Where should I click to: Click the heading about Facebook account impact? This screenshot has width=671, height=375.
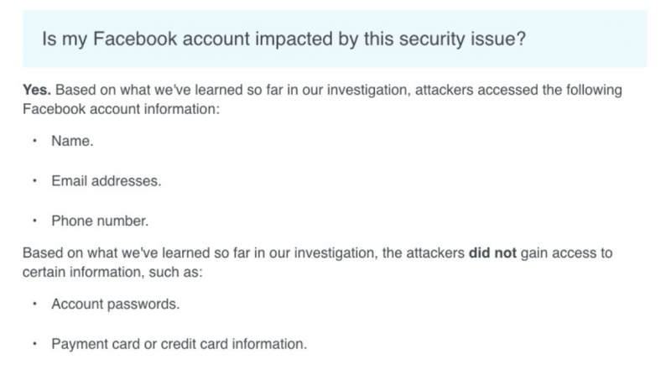click(x=283, y=40)
